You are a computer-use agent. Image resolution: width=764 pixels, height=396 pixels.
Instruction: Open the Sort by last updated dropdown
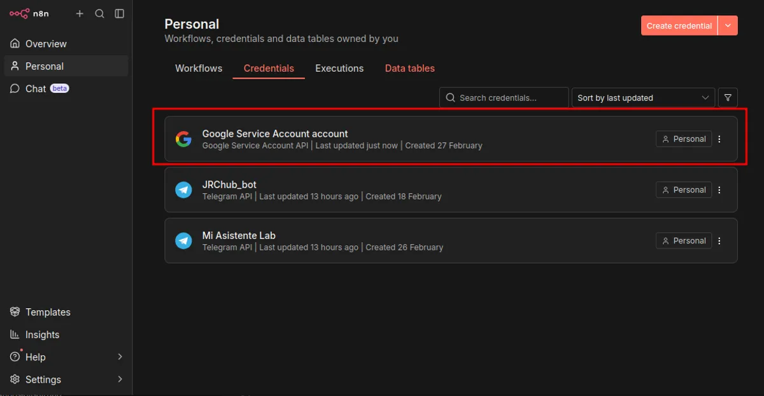pos(643,97)
